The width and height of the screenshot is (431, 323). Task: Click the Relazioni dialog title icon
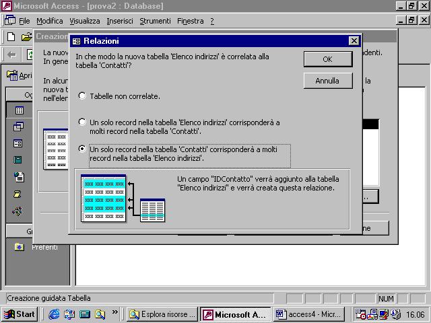point(76,41)
